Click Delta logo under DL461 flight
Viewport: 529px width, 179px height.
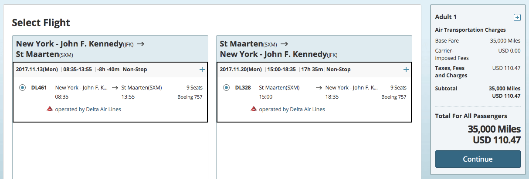(50, 109)
